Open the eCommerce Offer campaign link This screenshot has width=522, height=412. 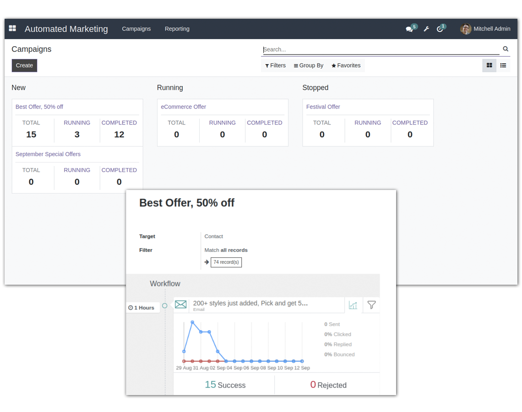click(183, 107)
